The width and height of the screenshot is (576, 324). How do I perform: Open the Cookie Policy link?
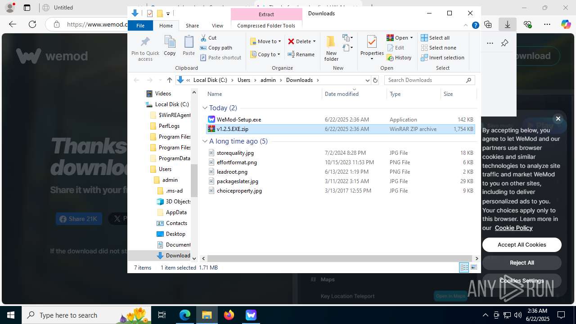point(513,228)
